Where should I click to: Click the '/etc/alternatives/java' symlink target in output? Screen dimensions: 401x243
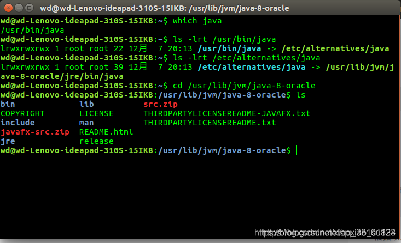(x=335, y=48)
